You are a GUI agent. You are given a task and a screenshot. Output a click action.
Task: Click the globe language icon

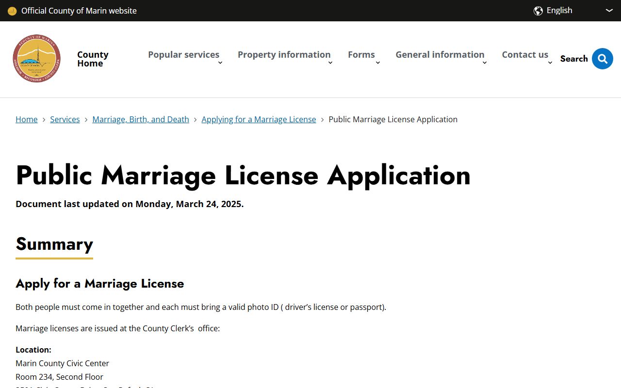point(538,11)
